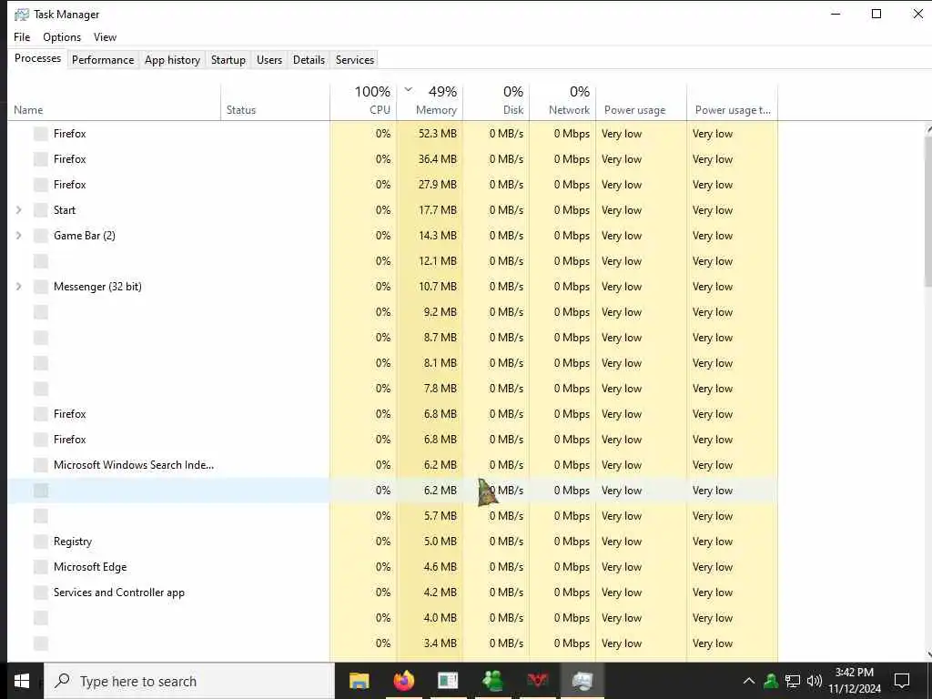Open File Explorer from the taskbar
Viewport: 932px width, 699px height.
[x=359, y=681]
